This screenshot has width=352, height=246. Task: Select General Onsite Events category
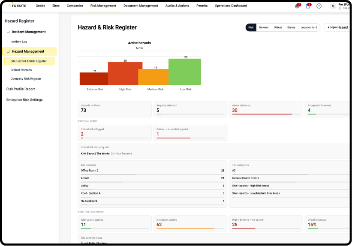pos(292,179)
